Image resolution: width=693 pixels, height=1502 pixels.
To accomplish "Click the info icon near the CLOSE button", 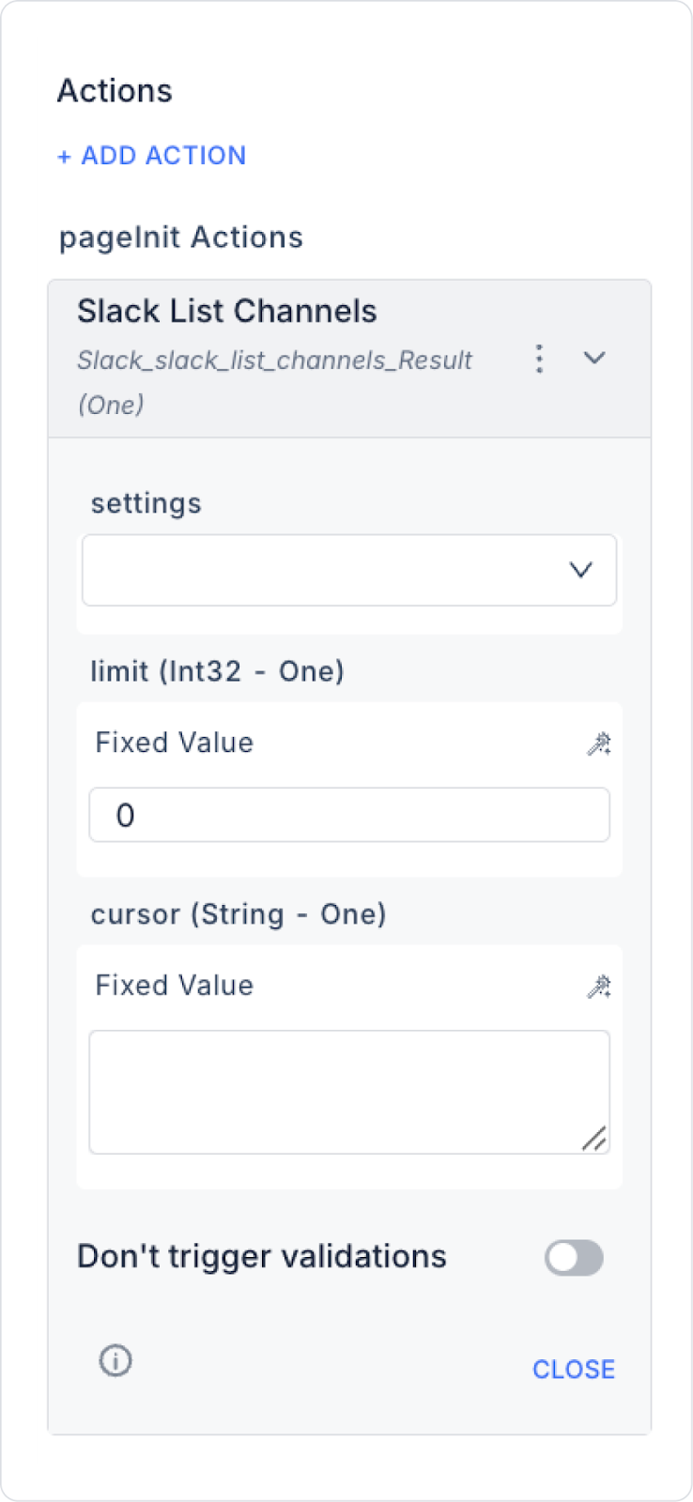I will pos(115,1359).
